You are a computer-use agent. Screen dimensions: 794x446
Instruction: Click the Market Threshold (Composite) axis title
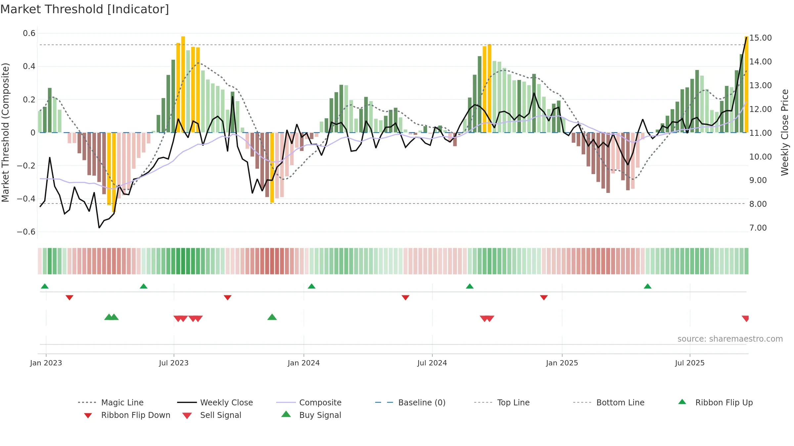click(x=5, y=132)
